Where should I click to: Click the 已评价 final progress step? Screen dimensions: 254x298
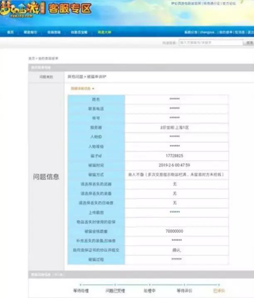217,291
